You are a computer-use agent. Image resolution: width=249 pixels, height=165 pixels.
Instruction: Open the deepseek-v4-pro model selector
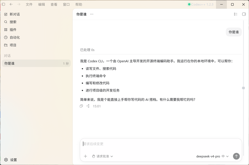(x=212, y=156)
